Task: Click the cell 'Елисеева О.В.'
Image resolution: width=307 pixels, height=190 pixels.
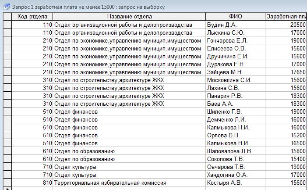Action: point(235,48)
